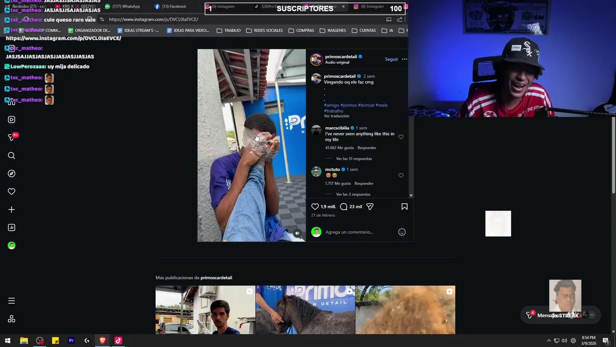Open the yellow sticky notes taskbar icon
The height and width of the screenshot is (347, 616).
(55, 341)
